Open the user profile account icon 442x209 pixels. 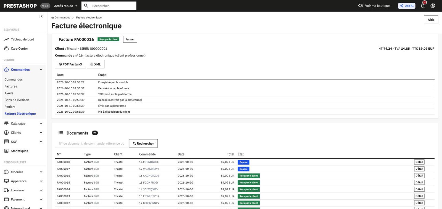433,6
